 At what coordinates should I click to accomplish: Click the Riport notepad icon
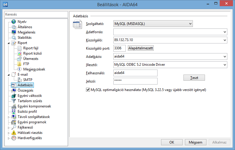pos(14,43)
